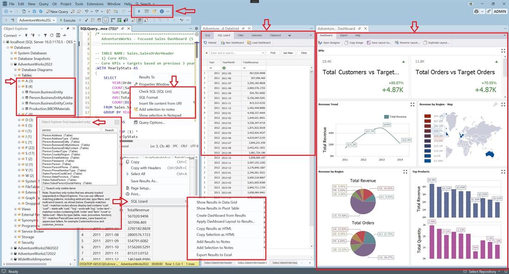Click the Reload icon in the DataGrid ribbon
The image size is (509, 274).
coord(210,43)
